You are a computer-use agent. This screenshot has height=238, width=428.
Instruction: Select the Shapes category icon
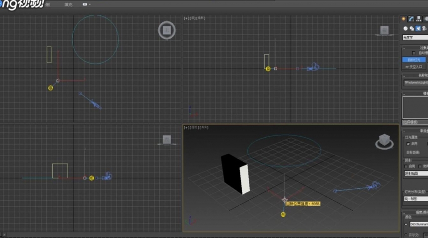pyautogui.click(x=412, y=28)
